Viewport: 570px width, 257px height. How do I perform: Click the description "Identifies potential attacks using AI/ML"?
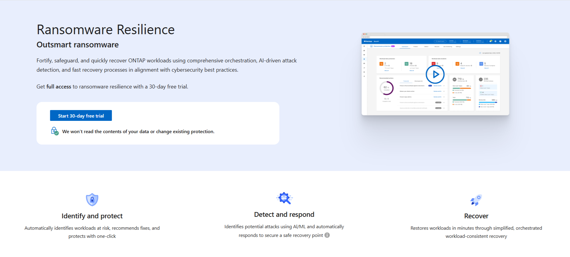pyautogui.click(x=284, y=231)
